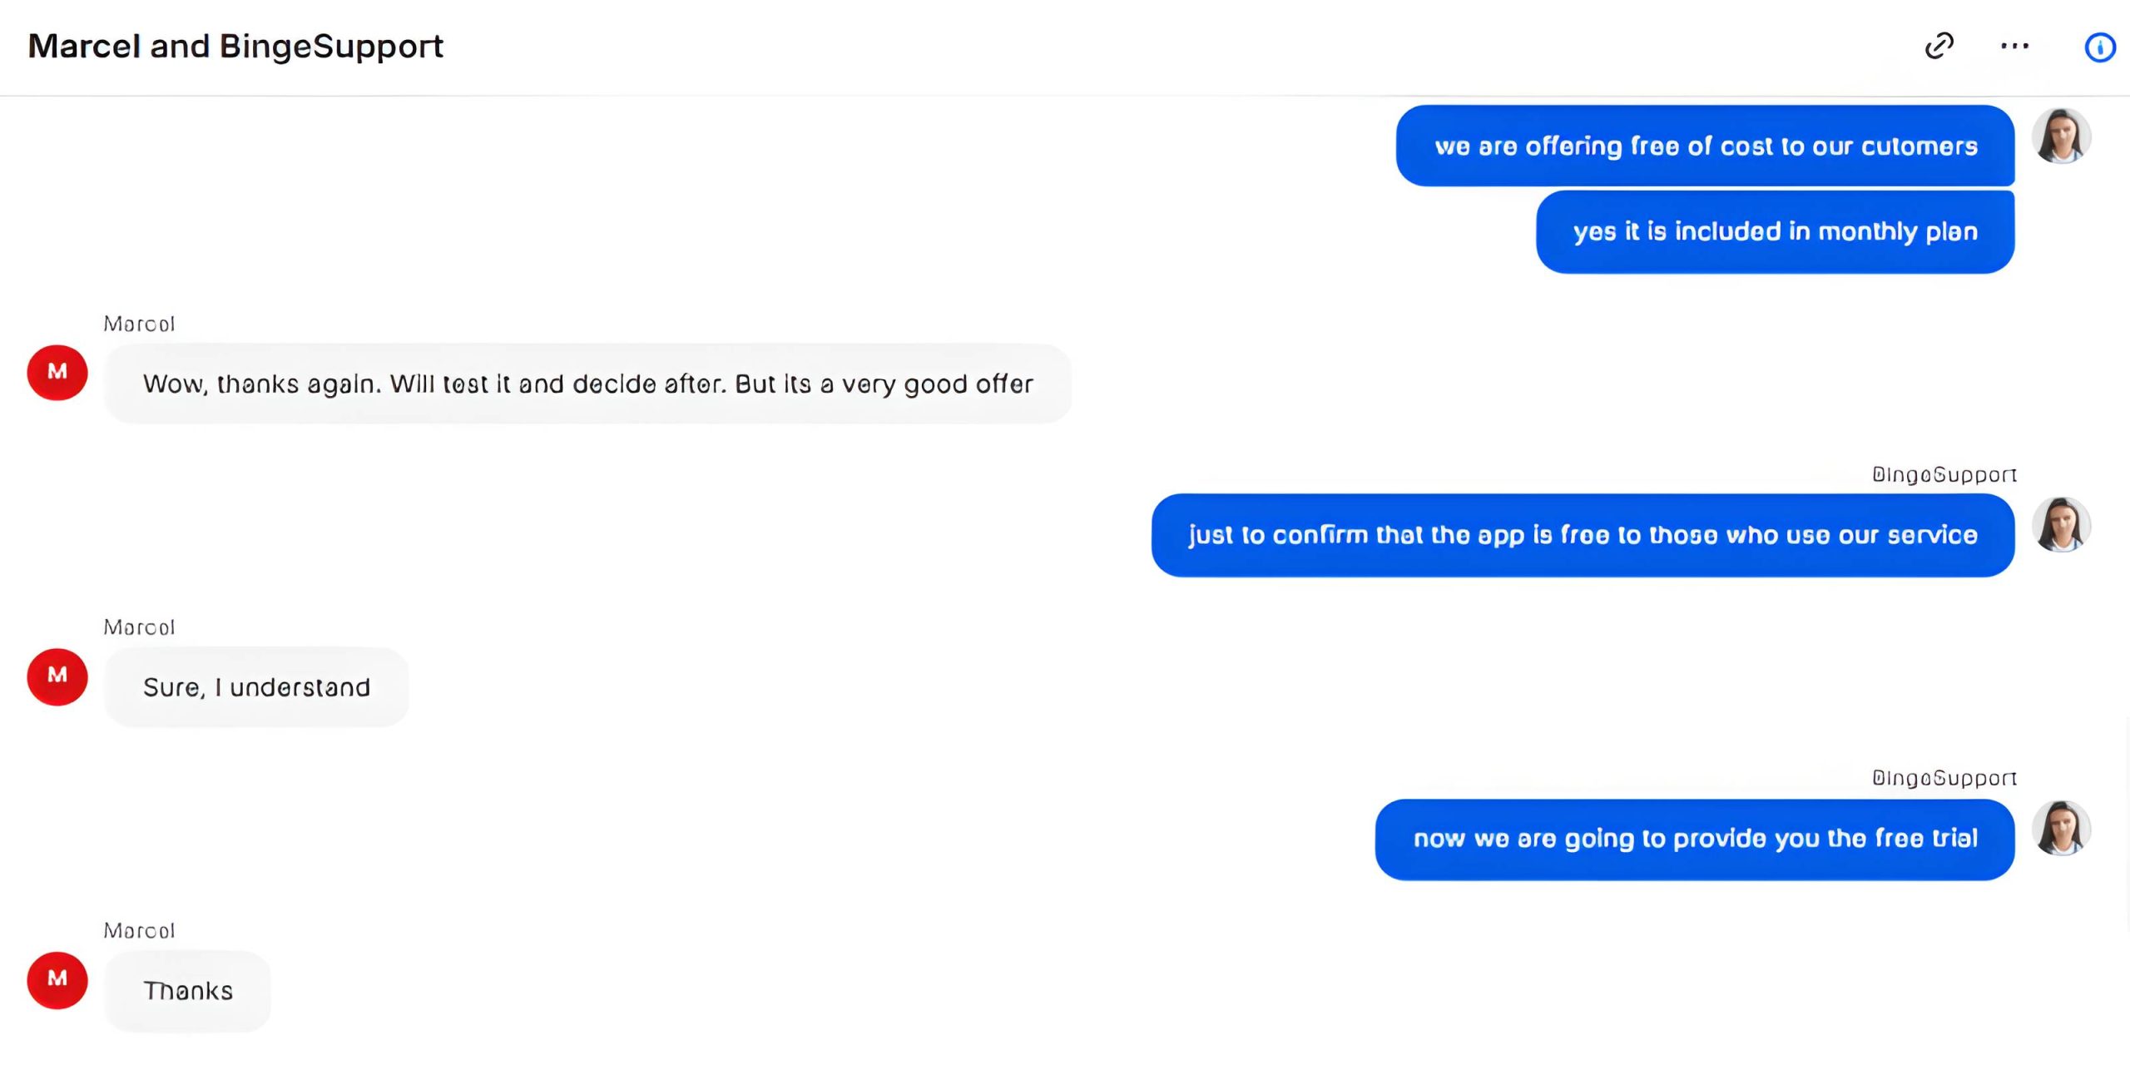Click the copy conversation link icon
Image resolution: width=2130 pixels, height=1065 pixels.
pos(1939,46)
